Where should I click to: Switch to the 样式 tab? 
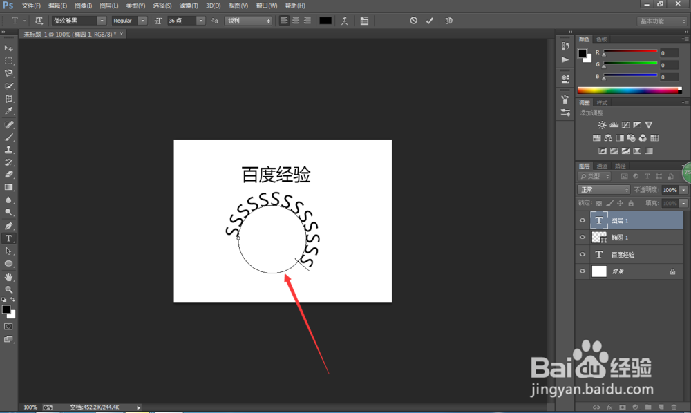602,103
